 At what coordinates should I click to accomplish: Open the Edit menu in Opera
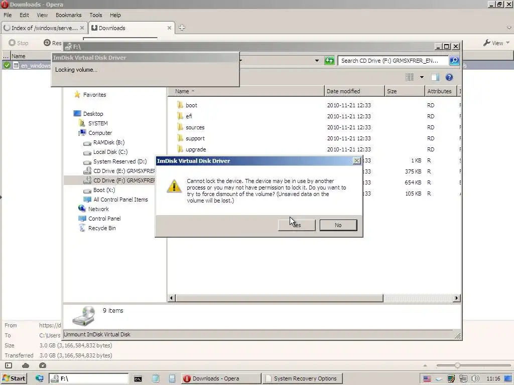[x=24, y=15]
